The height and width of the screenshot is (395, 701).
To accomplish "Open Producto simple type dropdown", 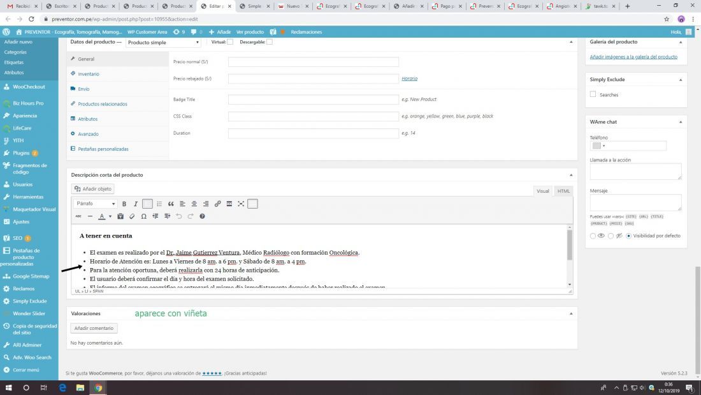I will 163,42.
